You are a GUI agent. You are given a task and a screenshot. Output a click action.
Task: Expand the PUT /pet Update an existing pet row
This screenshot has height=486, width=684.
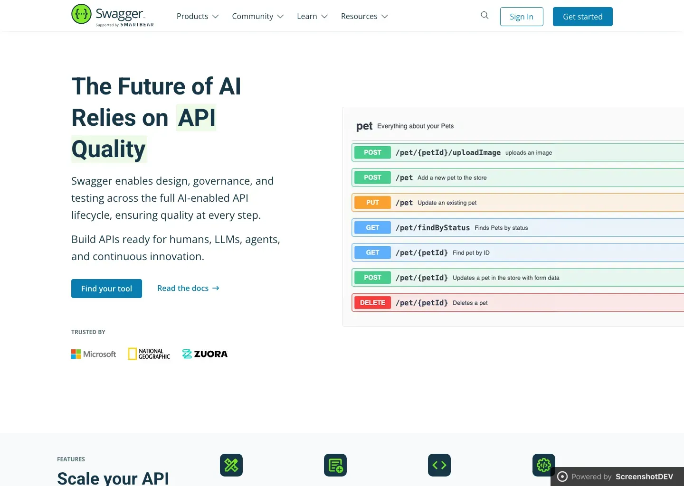518,203
